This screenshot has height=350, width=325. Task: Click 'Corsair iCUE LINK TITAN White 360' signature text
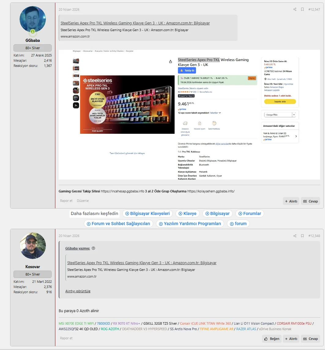(205, 323)
